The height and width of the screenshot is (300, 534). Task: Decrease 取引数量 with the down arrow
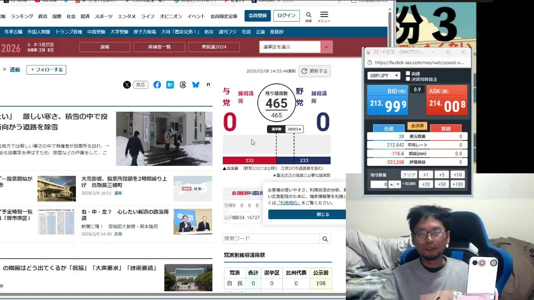pos(398,184)
